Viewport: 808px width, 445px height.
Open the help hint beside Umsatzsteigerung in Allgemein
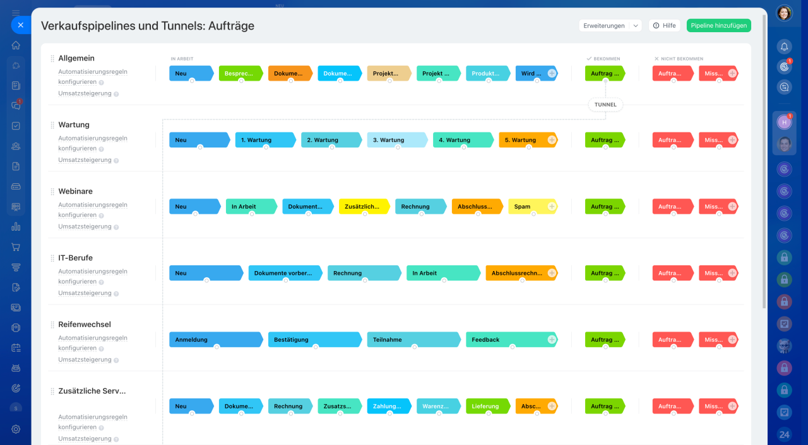coord(116,94)
